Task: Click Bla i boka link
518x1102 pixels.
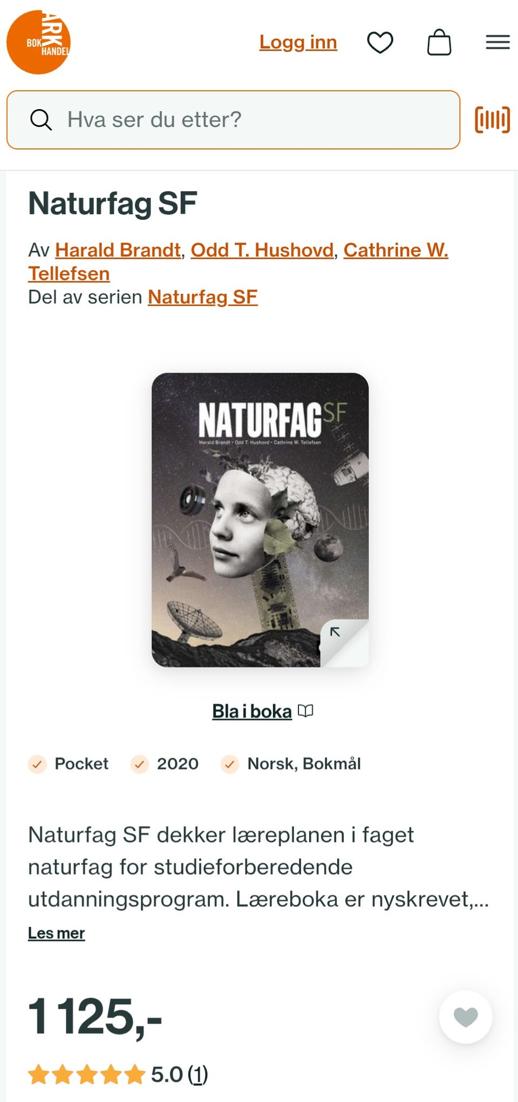Action: (x=252, y=711)
